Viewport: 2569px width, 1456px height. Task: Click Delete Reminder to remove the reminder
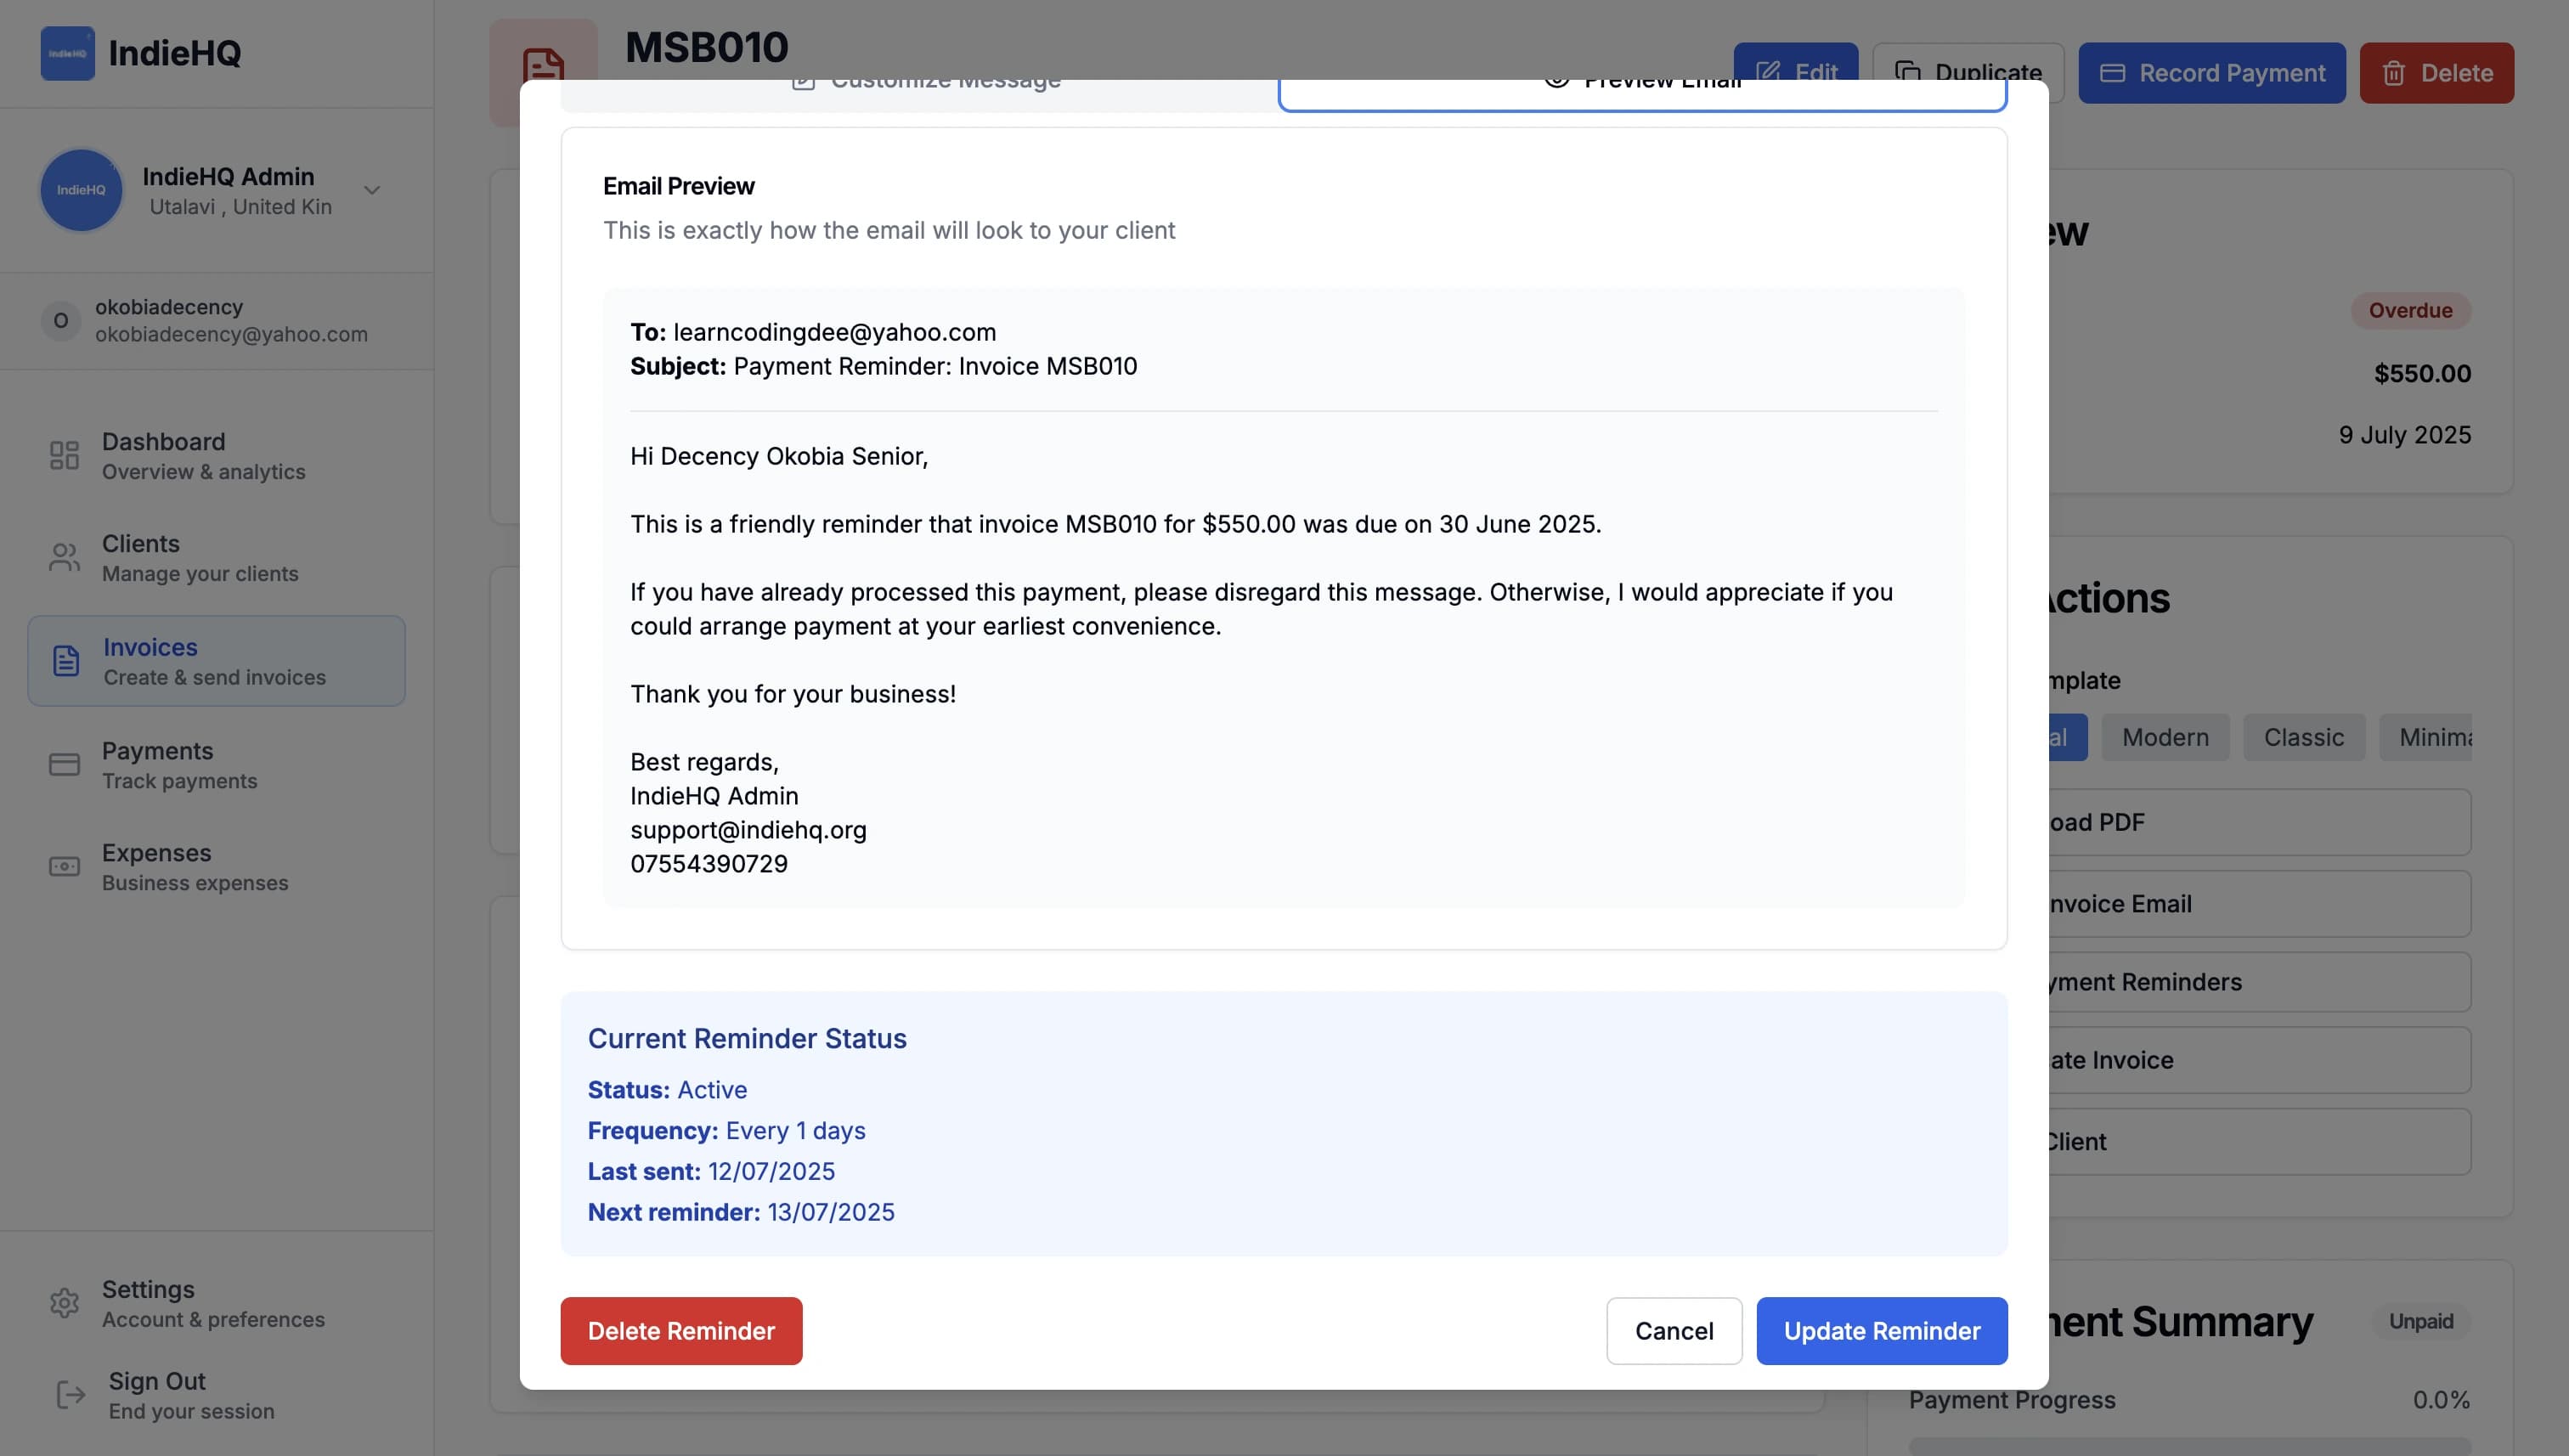(x=681, y=1331)
